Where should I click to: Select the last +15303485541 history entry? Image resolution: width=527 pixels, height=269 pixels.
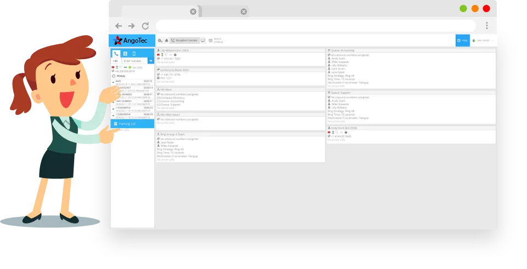click(x=133, y=116)
